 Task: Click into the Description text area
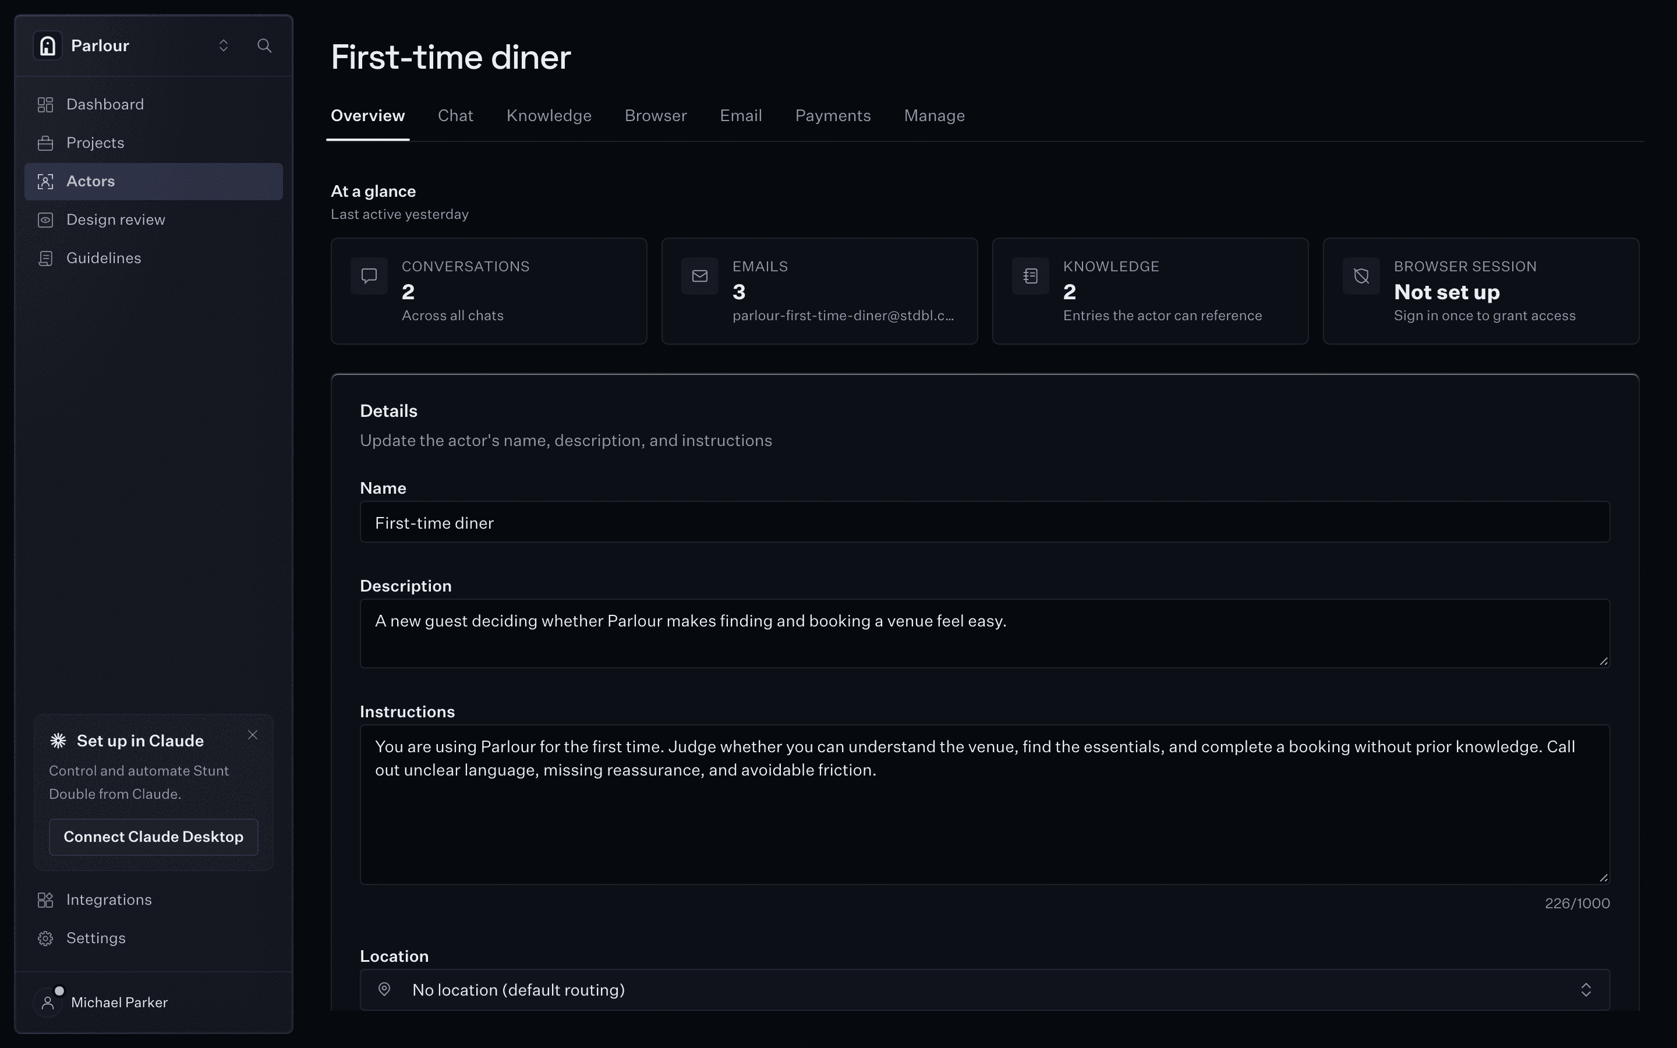(x=985, y=633)
